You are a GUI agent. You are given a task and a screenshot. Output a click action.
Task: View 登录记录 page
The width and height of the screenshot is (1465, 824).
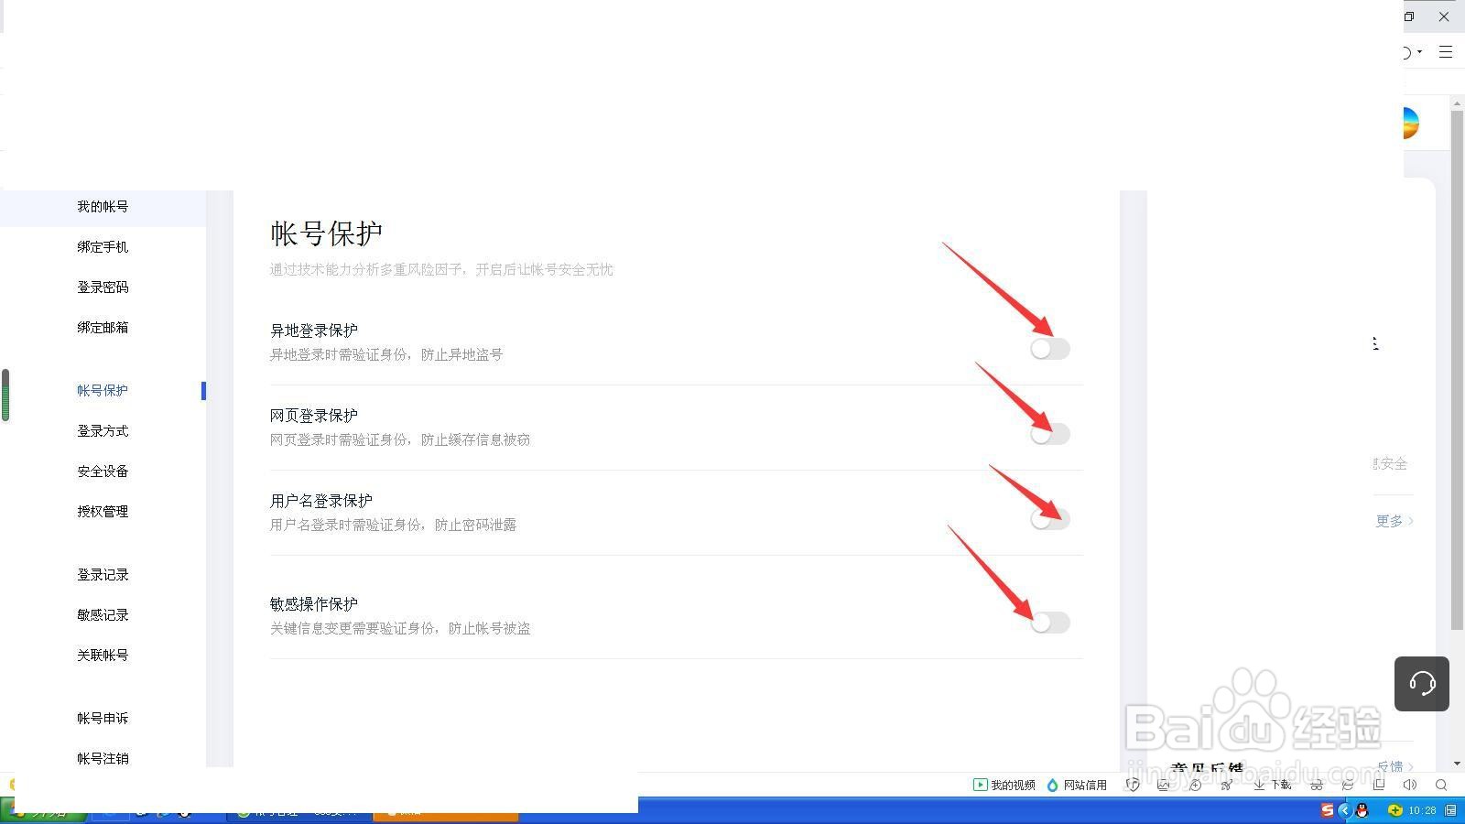(103, 575)
